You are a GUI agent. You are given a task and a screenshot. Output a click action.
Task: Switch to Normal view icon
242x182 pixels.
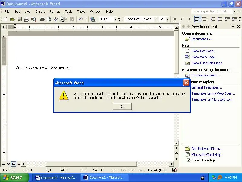[x=3, y=163]
